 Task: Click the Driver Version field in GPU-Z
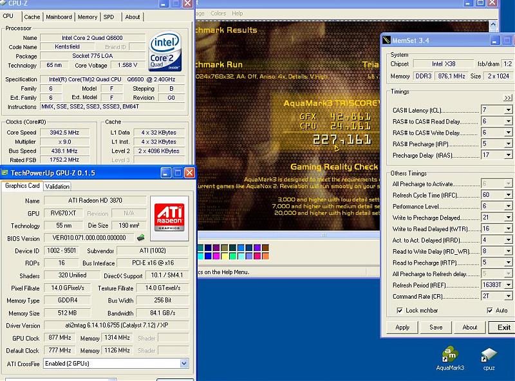pyautogui.click(x=117, y=325)
